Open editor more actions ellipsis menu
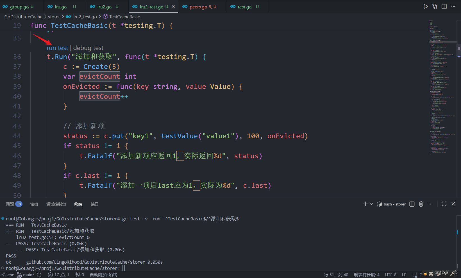 [x=453, y=6]
